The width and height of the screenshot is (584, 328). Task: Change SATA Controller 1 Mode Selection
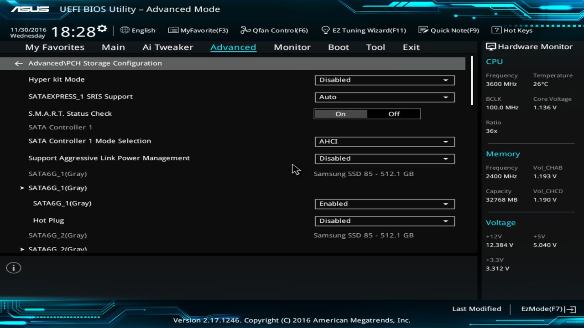tap(384, 141)
